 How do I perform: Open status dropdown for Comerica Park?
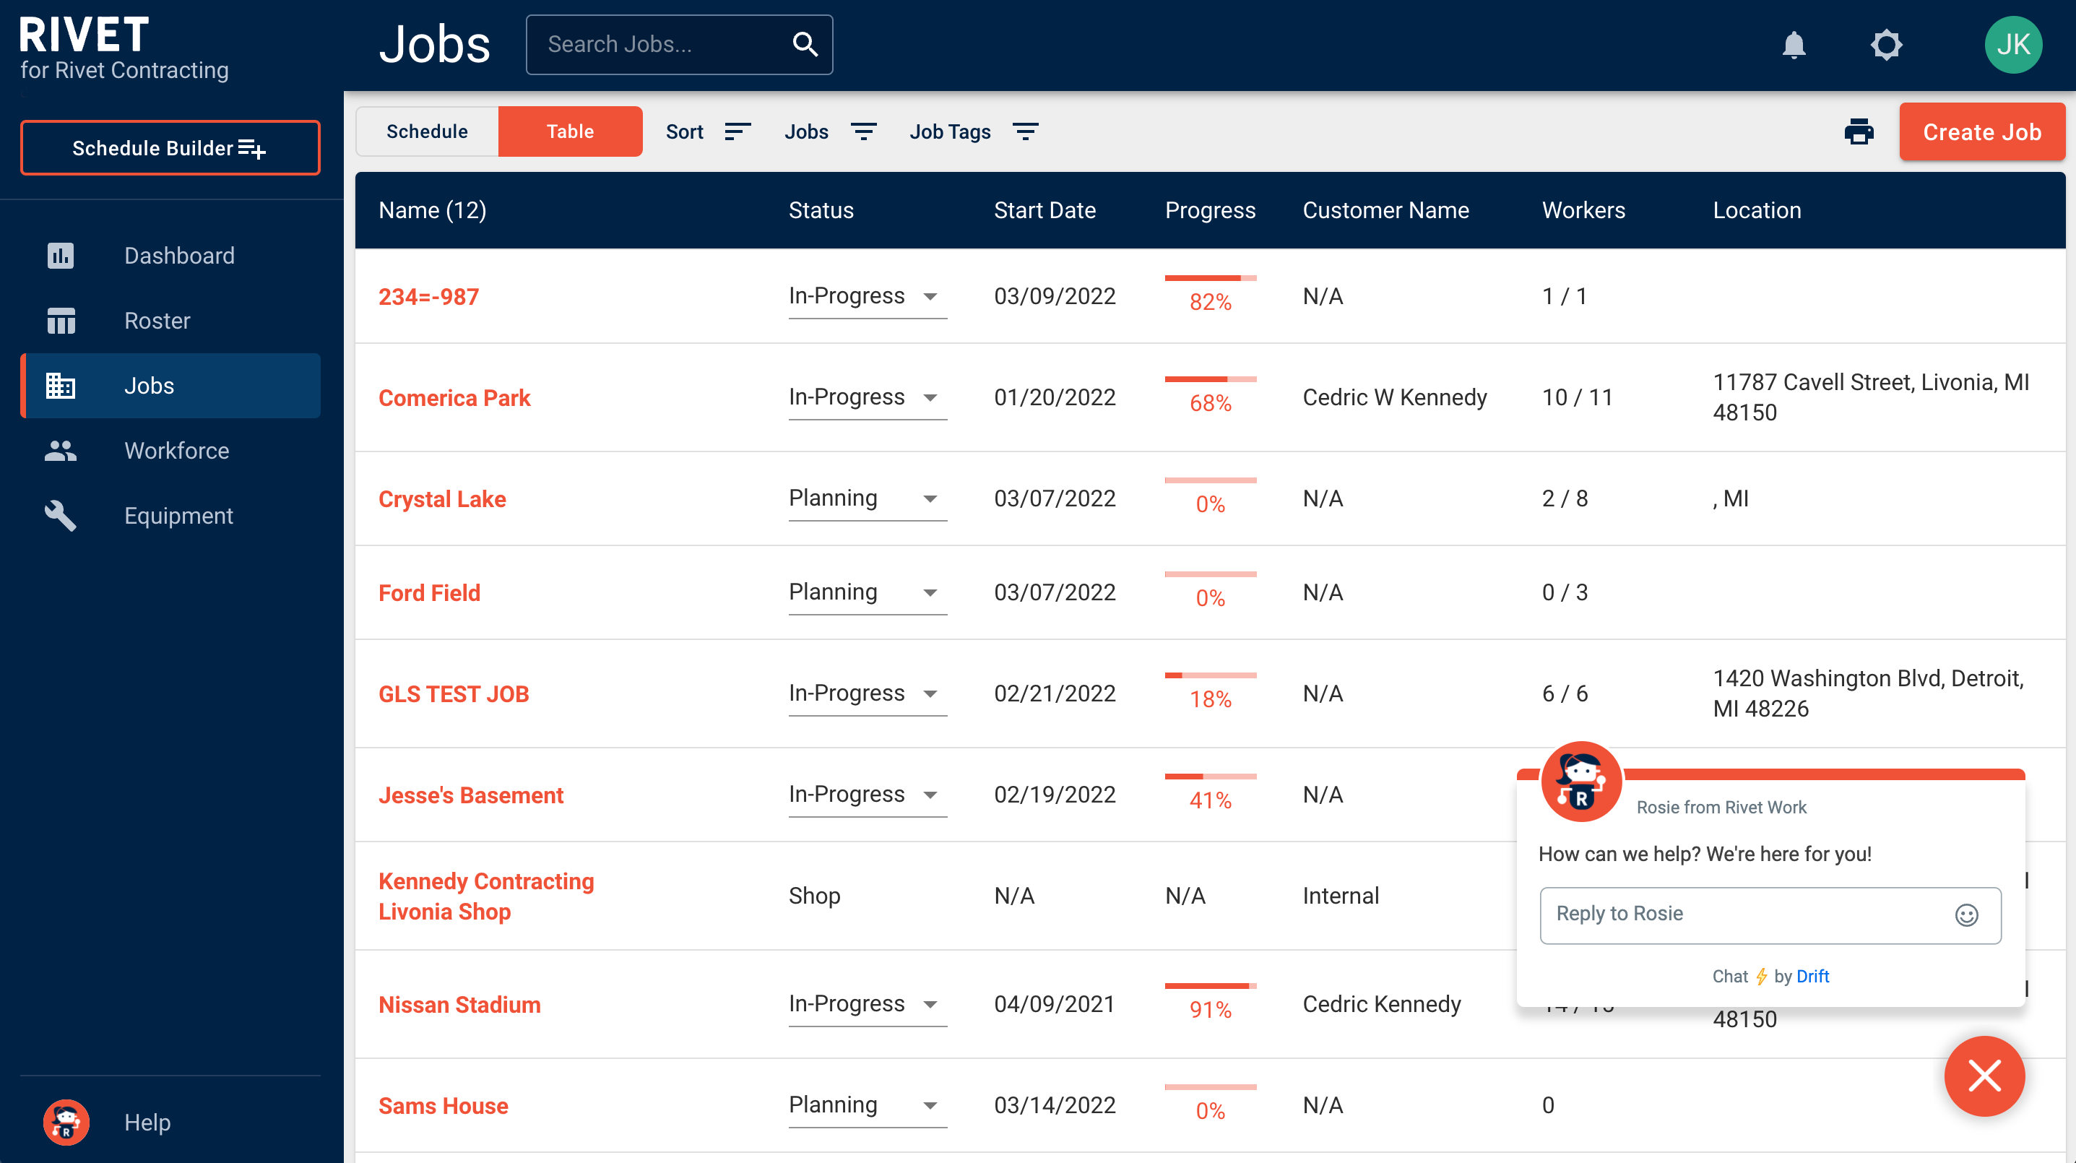pos(867,397)
